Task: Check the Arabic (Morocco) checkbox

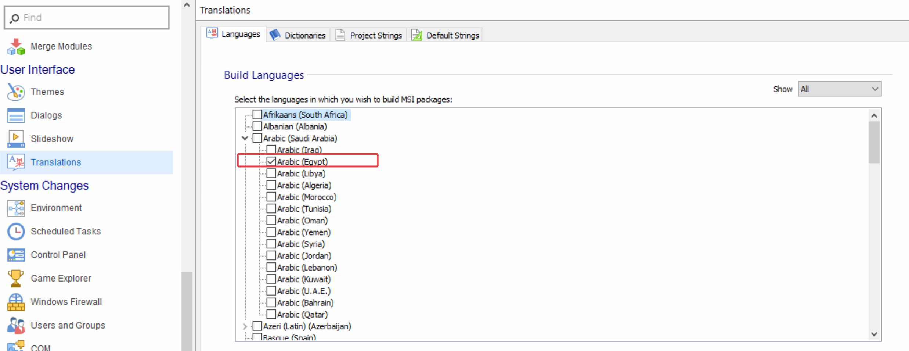Action: (x=271, y=197)
